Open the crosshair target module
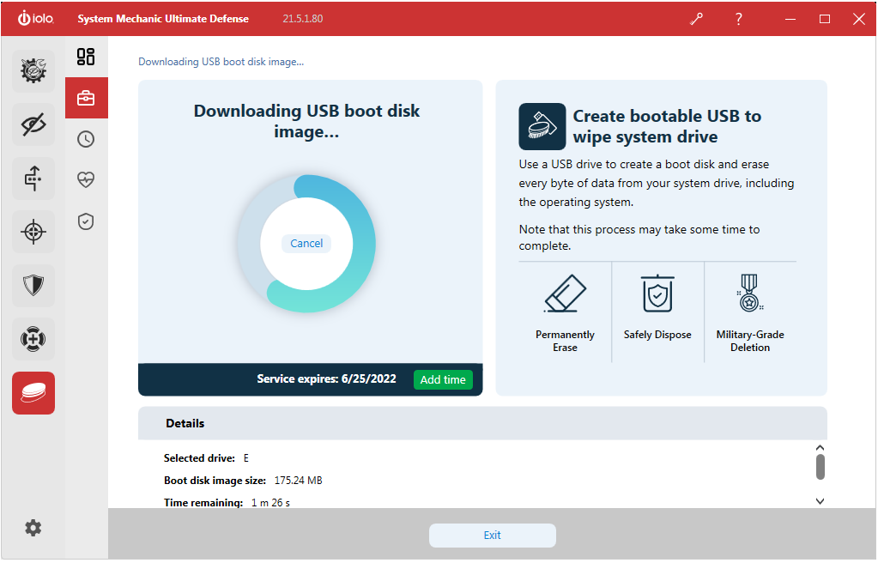This screenshot has width=878, height=563. click(33, 232)
